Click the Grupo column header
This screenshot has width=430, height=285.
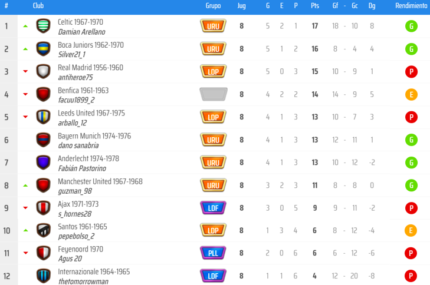(x=213, y=6)
